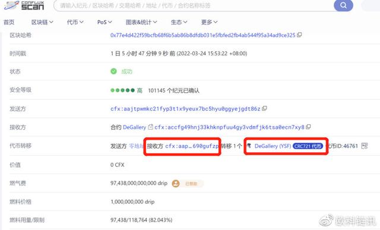Click the blue search magnifier button
The width and height of the screenshot is (380, 230).
pyautogui.click(x=343, y=5)
